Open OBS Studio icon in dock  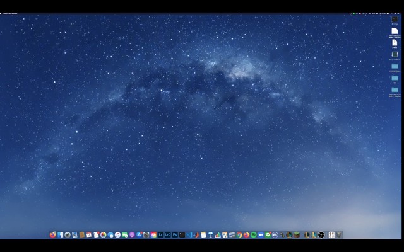(321, 235)
